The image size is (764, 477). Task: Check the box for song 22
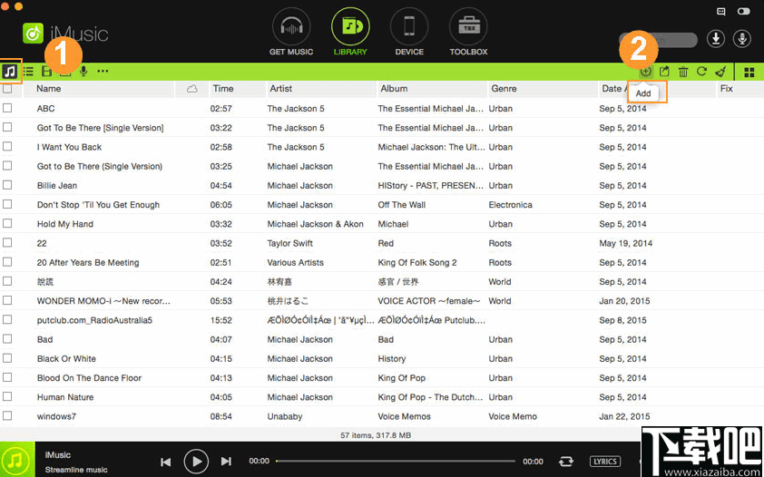point(7,242)
